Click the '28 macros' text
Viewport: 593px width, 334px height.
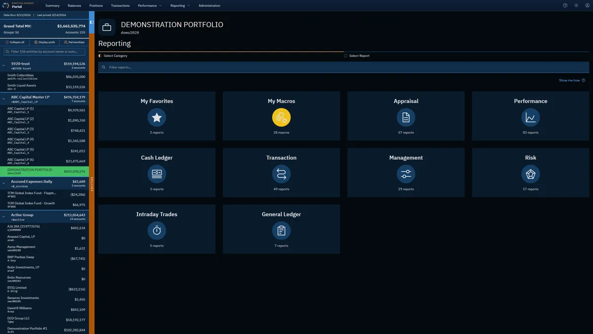tap(281, 133)
